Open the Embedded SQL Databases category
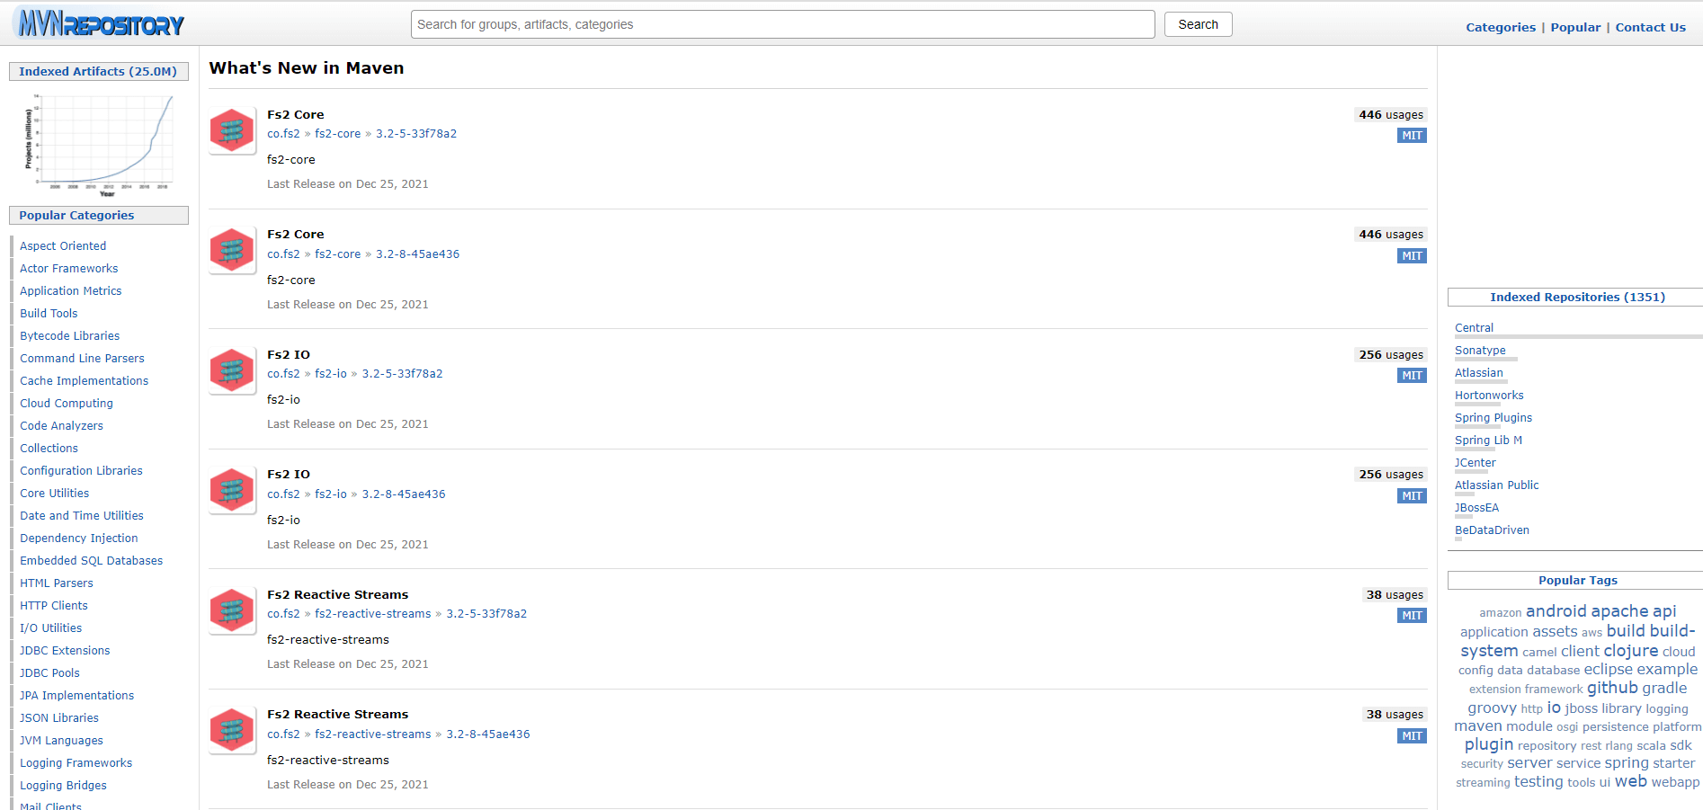The width and height of the screenshot is (1703, 810). coord(92,560)
